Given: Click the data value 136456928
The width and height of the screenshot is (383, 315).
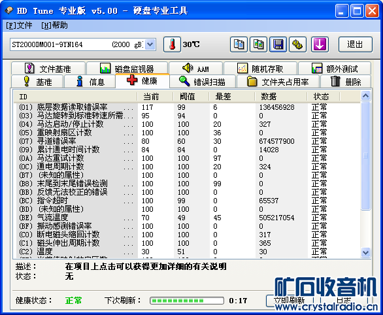Looking at the screenshot, I should [276, 107].
